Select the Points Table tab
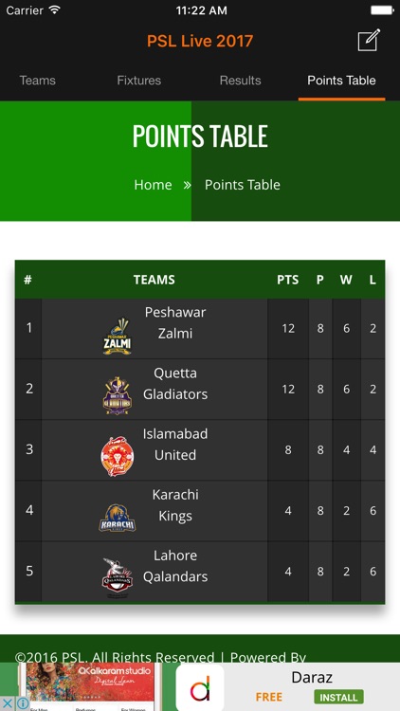 (x=341, y=81)
